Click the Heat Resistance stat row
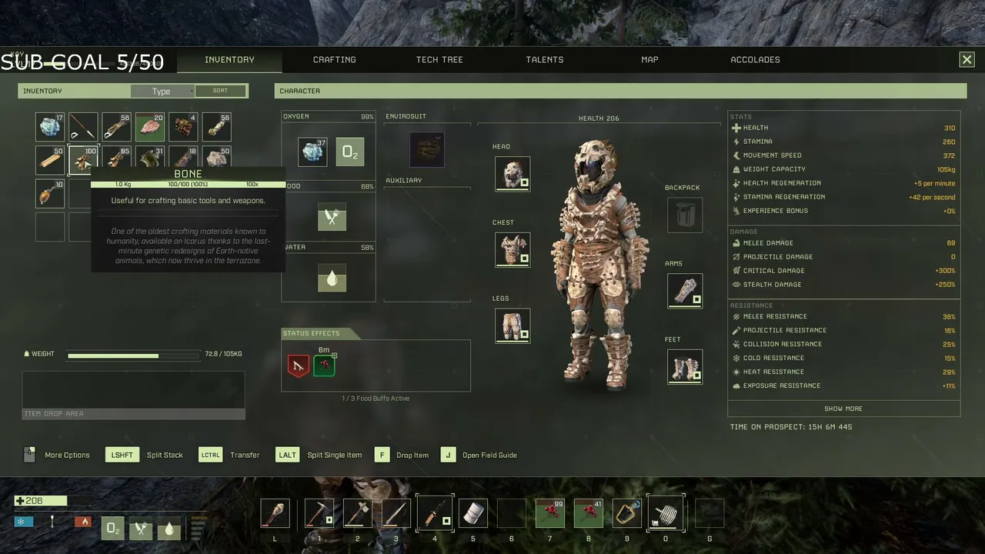This screenshot has width=985, height=554. [843, 372]
